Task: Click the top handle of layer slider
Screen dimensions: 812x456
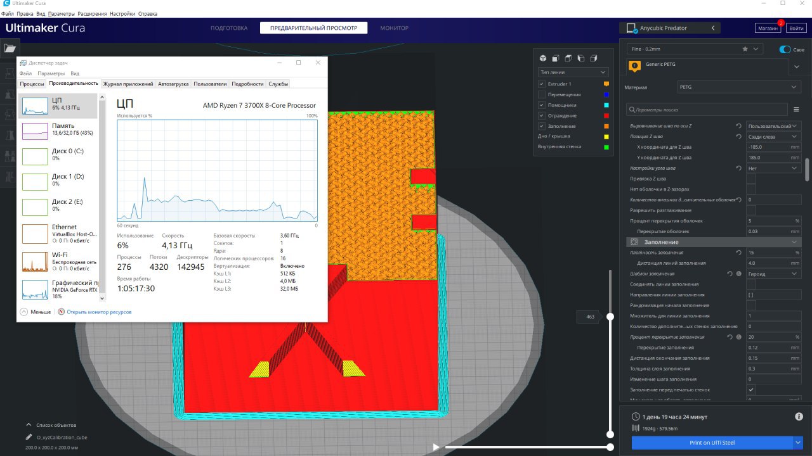Action: (x=610, y=316)
